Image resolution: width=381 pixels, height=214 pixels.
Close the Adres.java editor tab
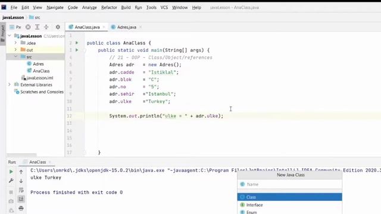140,27
